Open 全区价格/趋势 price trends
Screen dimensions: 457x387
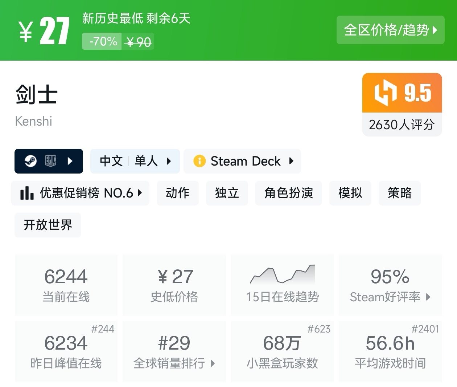pos(390,30)
